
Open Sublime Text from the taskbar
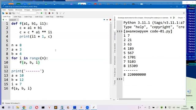point(56,107)
